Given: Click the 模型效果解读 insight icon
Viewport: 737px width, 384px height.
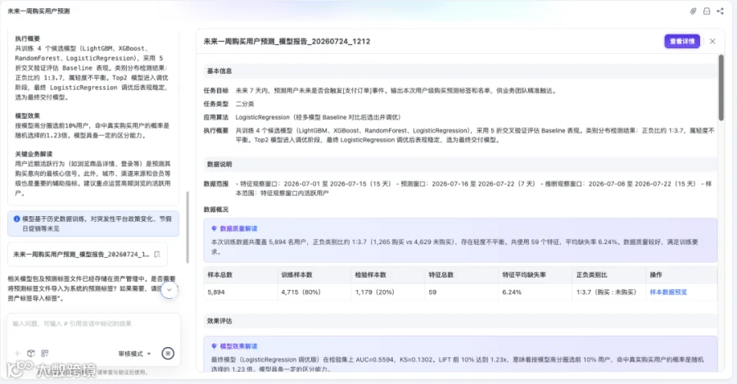Looking at the screenshot, I should click(214, 346).
